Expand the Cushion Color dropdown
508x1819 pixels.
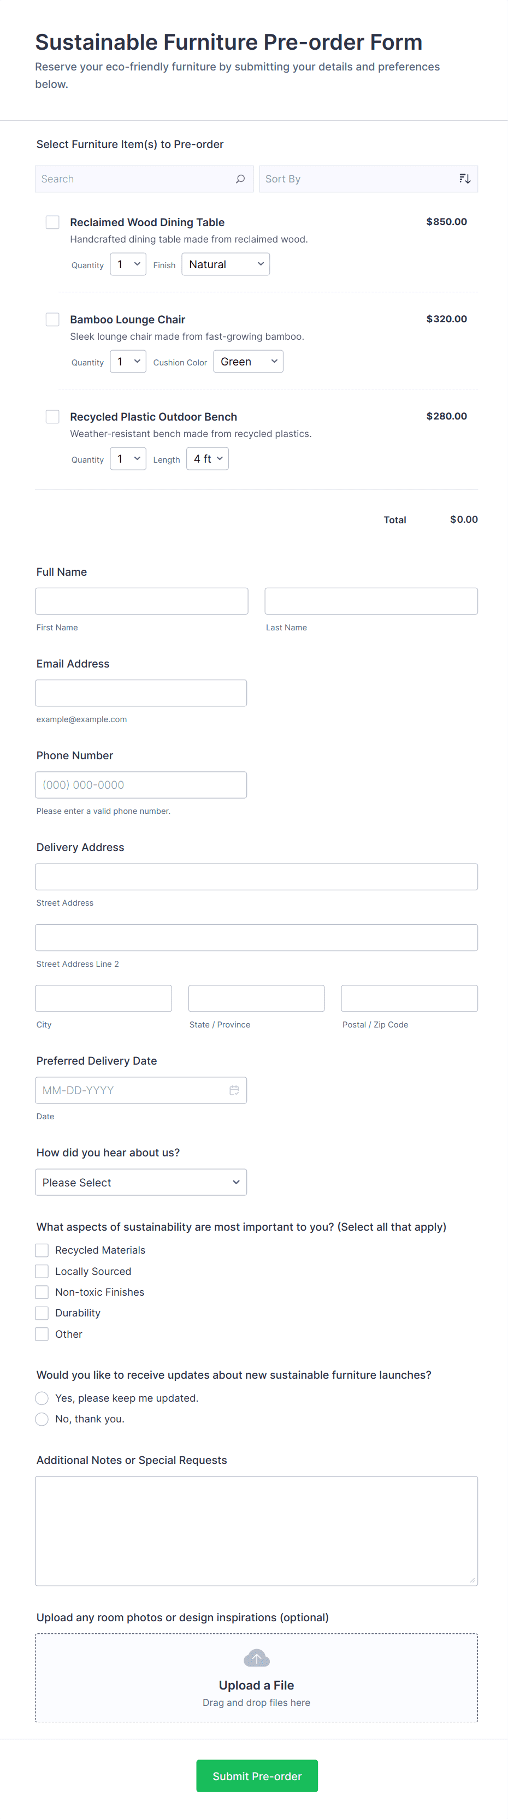click(248, 362)
